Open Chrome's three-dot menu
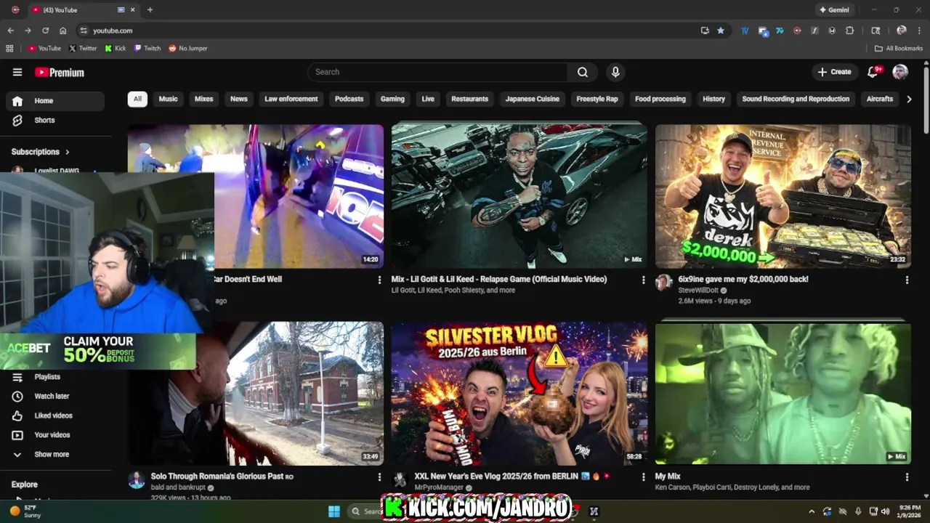The height and width of the screenshot is (523, 930). (919, 31)
